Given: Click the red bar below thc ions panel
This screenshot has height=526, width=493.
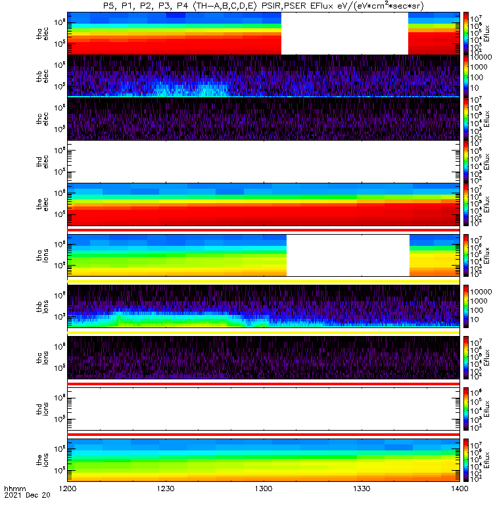Looking at the screenshot, I should pyautogui.click(x=264, y=384).
